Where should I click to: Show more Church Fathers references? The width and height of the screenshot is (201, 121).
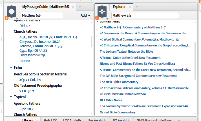(25, 61)
